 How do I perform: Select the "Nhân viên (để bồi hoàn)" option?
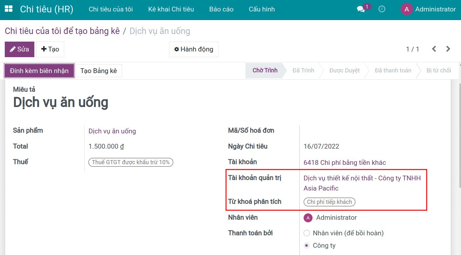coord(306,233)
